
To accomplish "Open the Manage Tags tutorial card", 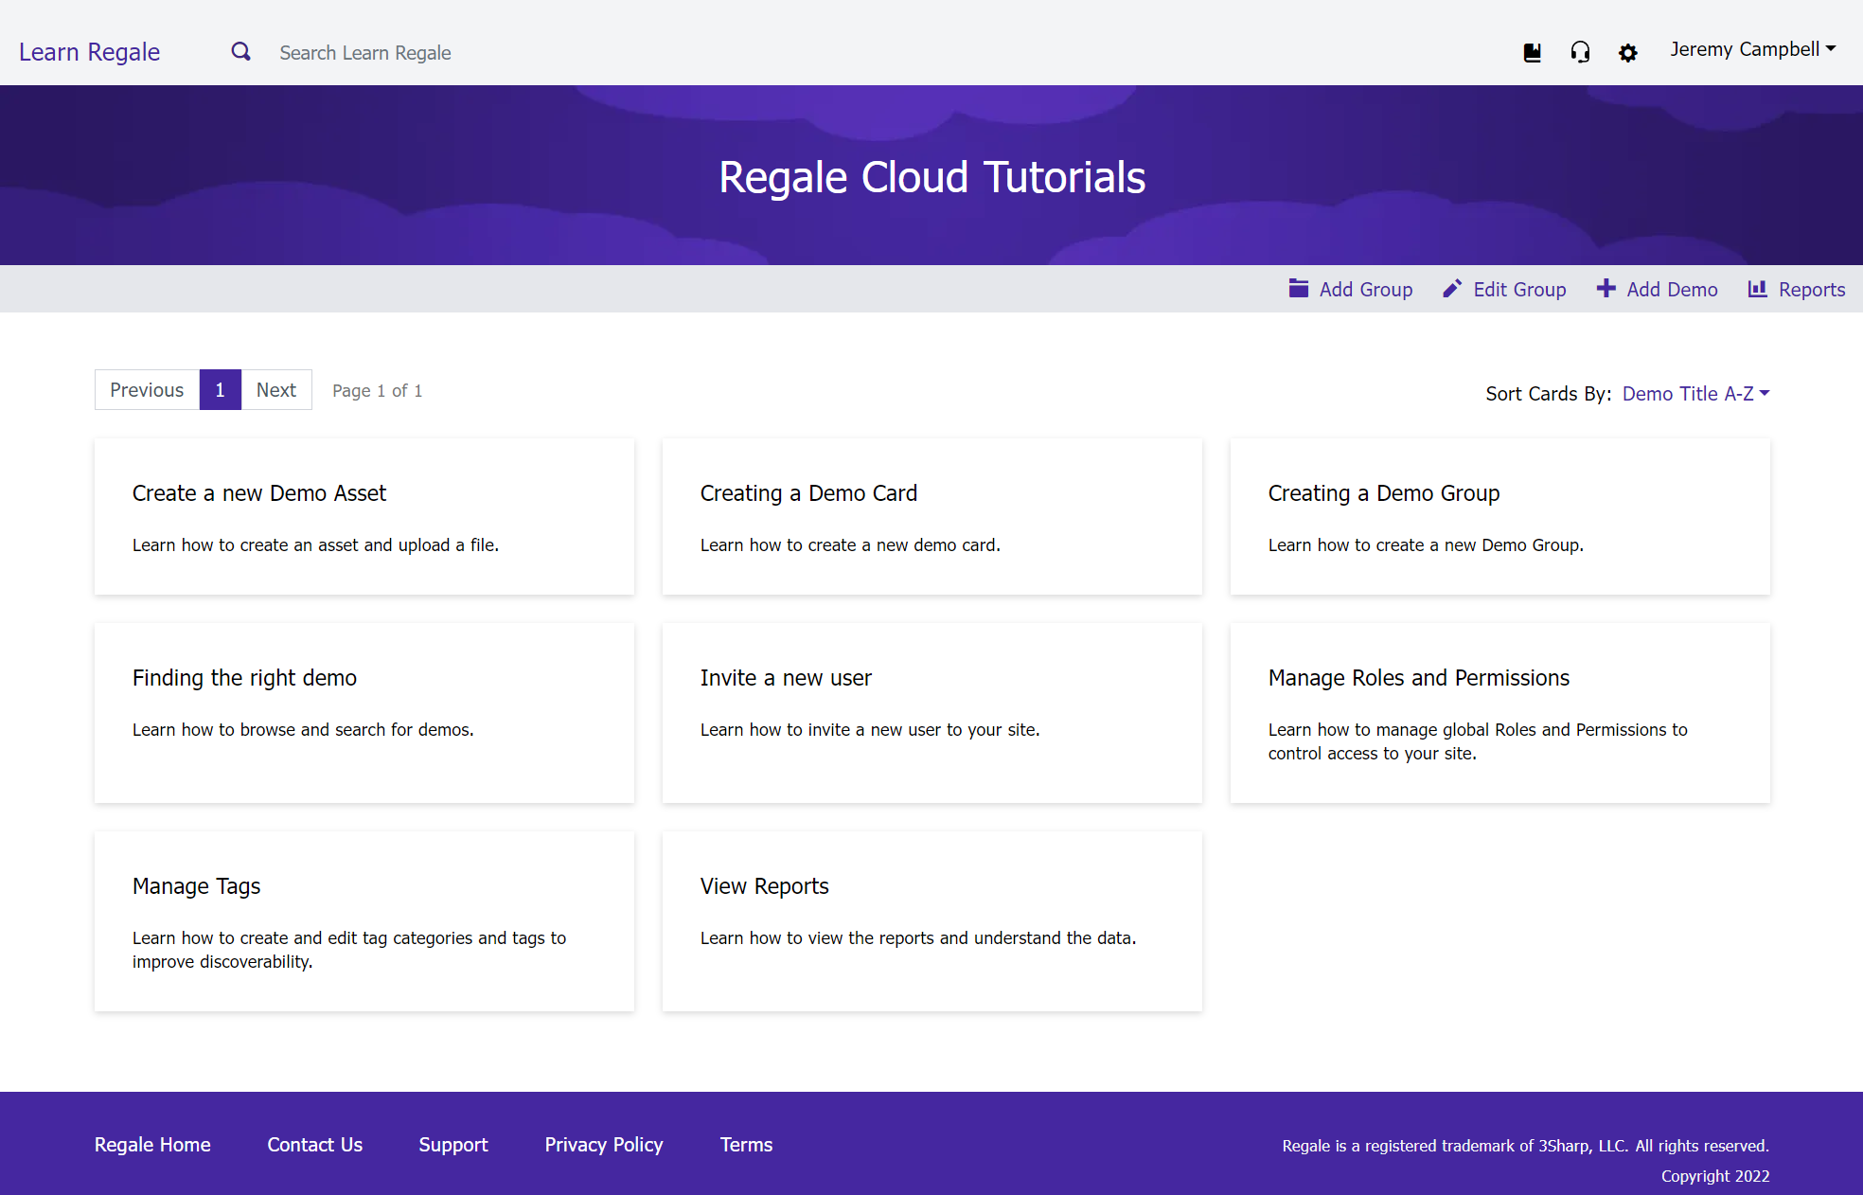I will pos(364,921).
